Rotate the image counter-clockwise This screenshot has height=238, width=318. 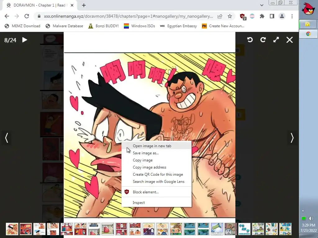(250, 40)
